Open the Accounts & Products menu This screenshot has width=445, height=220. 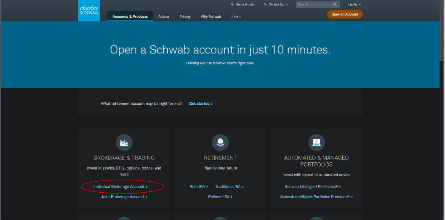point(130,16)
